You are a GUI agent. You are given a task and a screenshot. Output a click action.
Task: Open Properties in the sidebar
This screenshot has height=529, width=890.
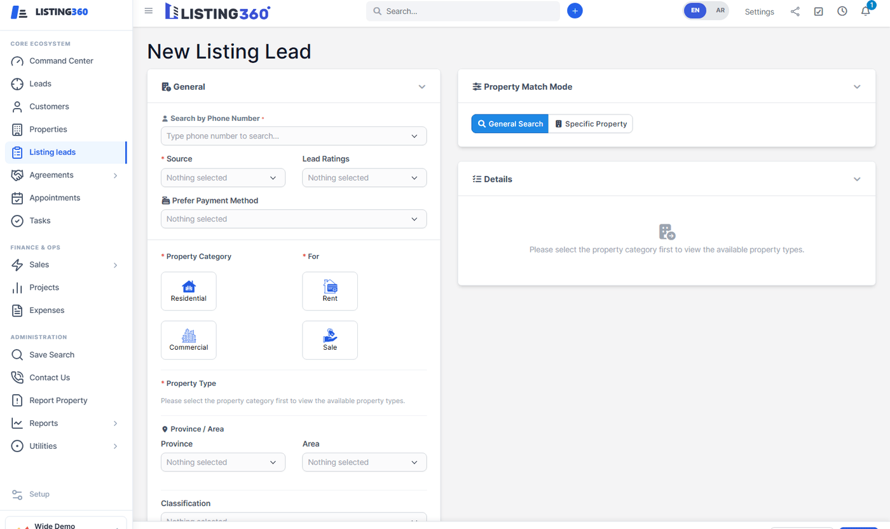coord(66,130)
